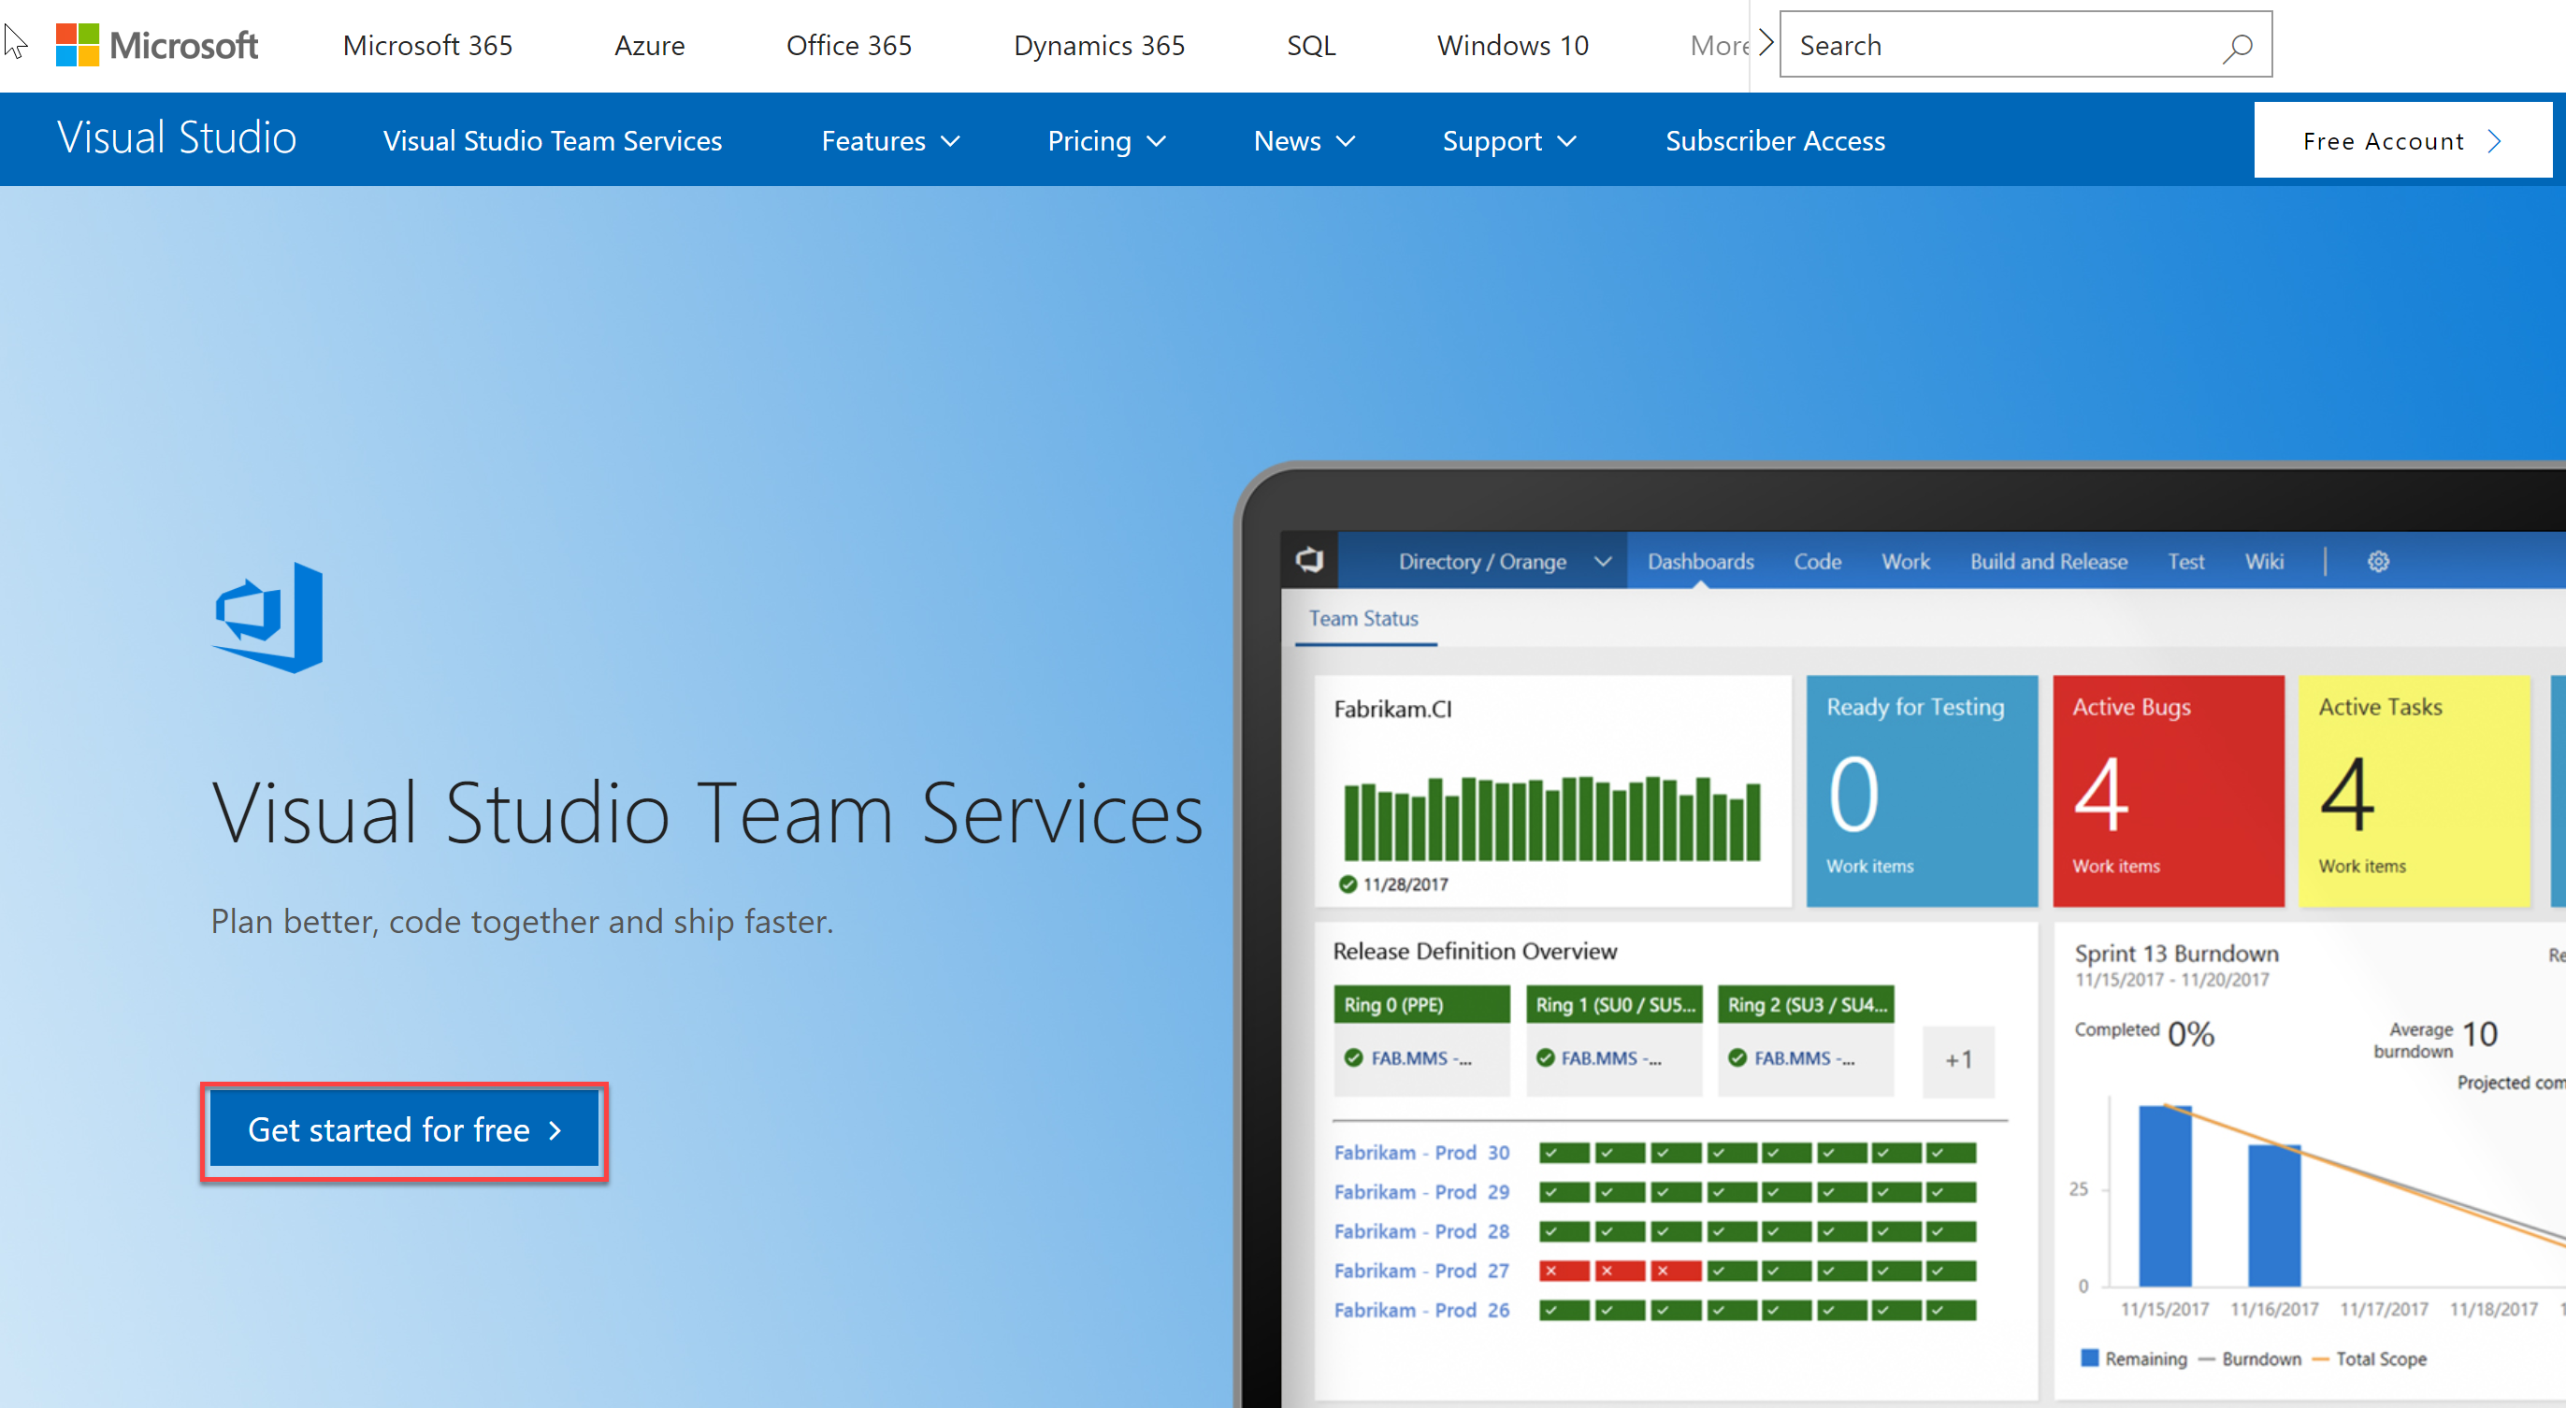Click the green check beside 11/28/2017
Viewport: 2566px width, 1408px height.
[1348, 884]
